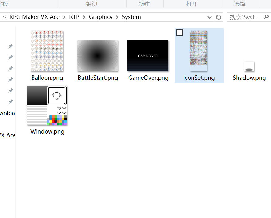Click the IconSet.png icon sheet thumbnail
Screen dimensions: 271x218
click(x=198, y=51)
